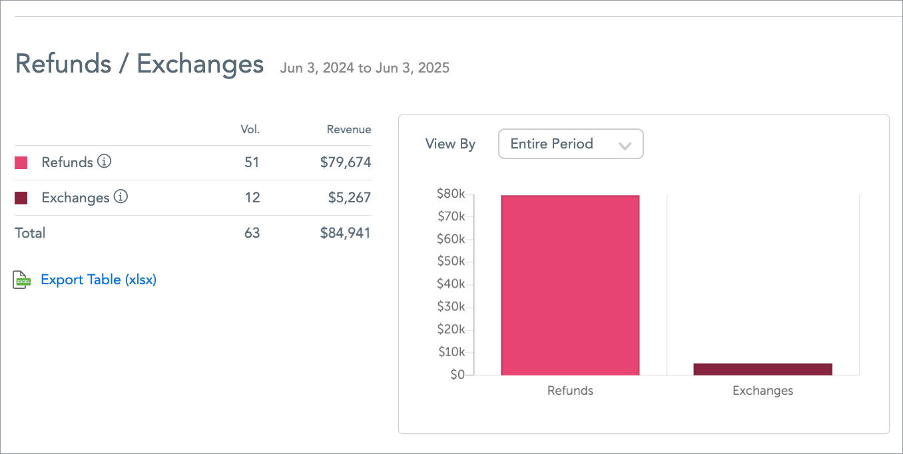Click the Refunds / Exchanges heading
Viewport: 903px width, 454px height.
point(139,65)
